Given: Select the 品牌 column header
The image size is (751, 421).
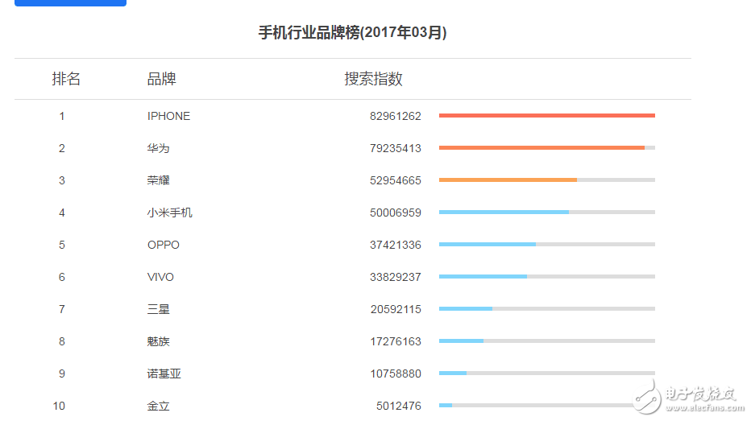Looking at the screenshot, I should click(161, 78).
